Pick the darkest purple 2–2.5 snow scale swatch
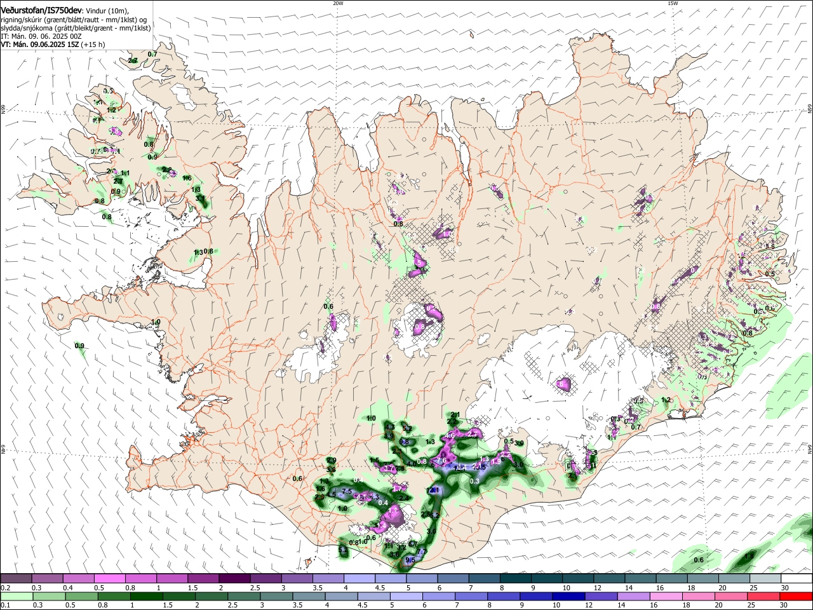This screenshot has width=813, height=610. [234, 578]
